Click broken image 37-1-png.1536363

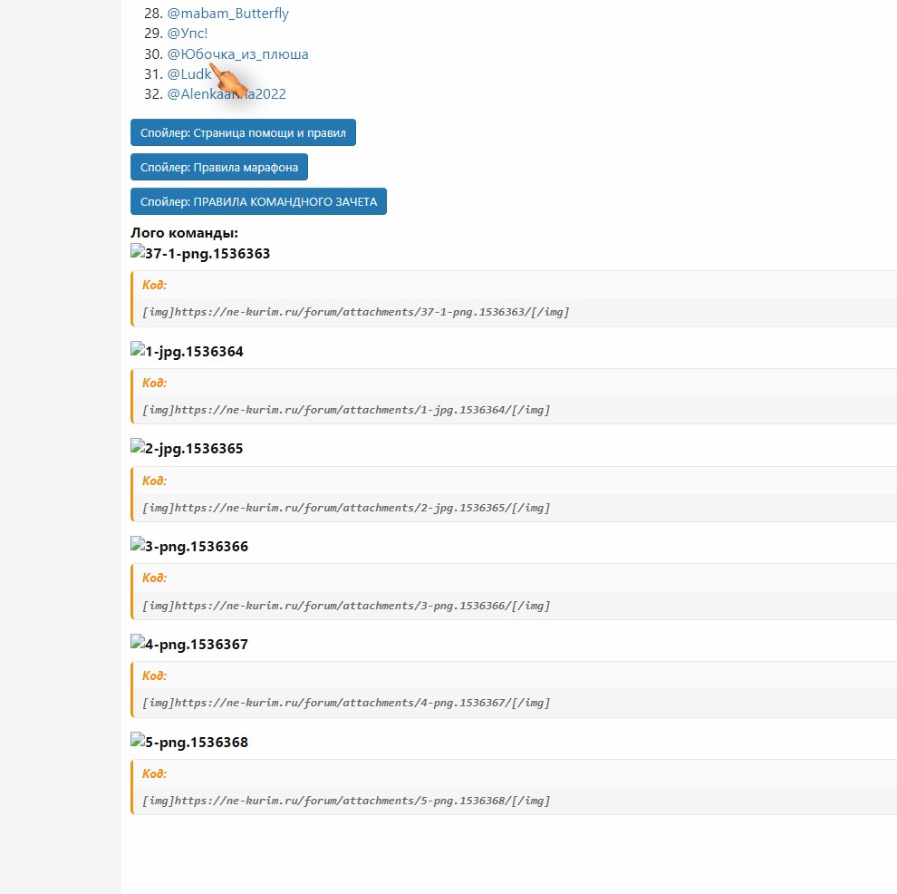[200, 253]
